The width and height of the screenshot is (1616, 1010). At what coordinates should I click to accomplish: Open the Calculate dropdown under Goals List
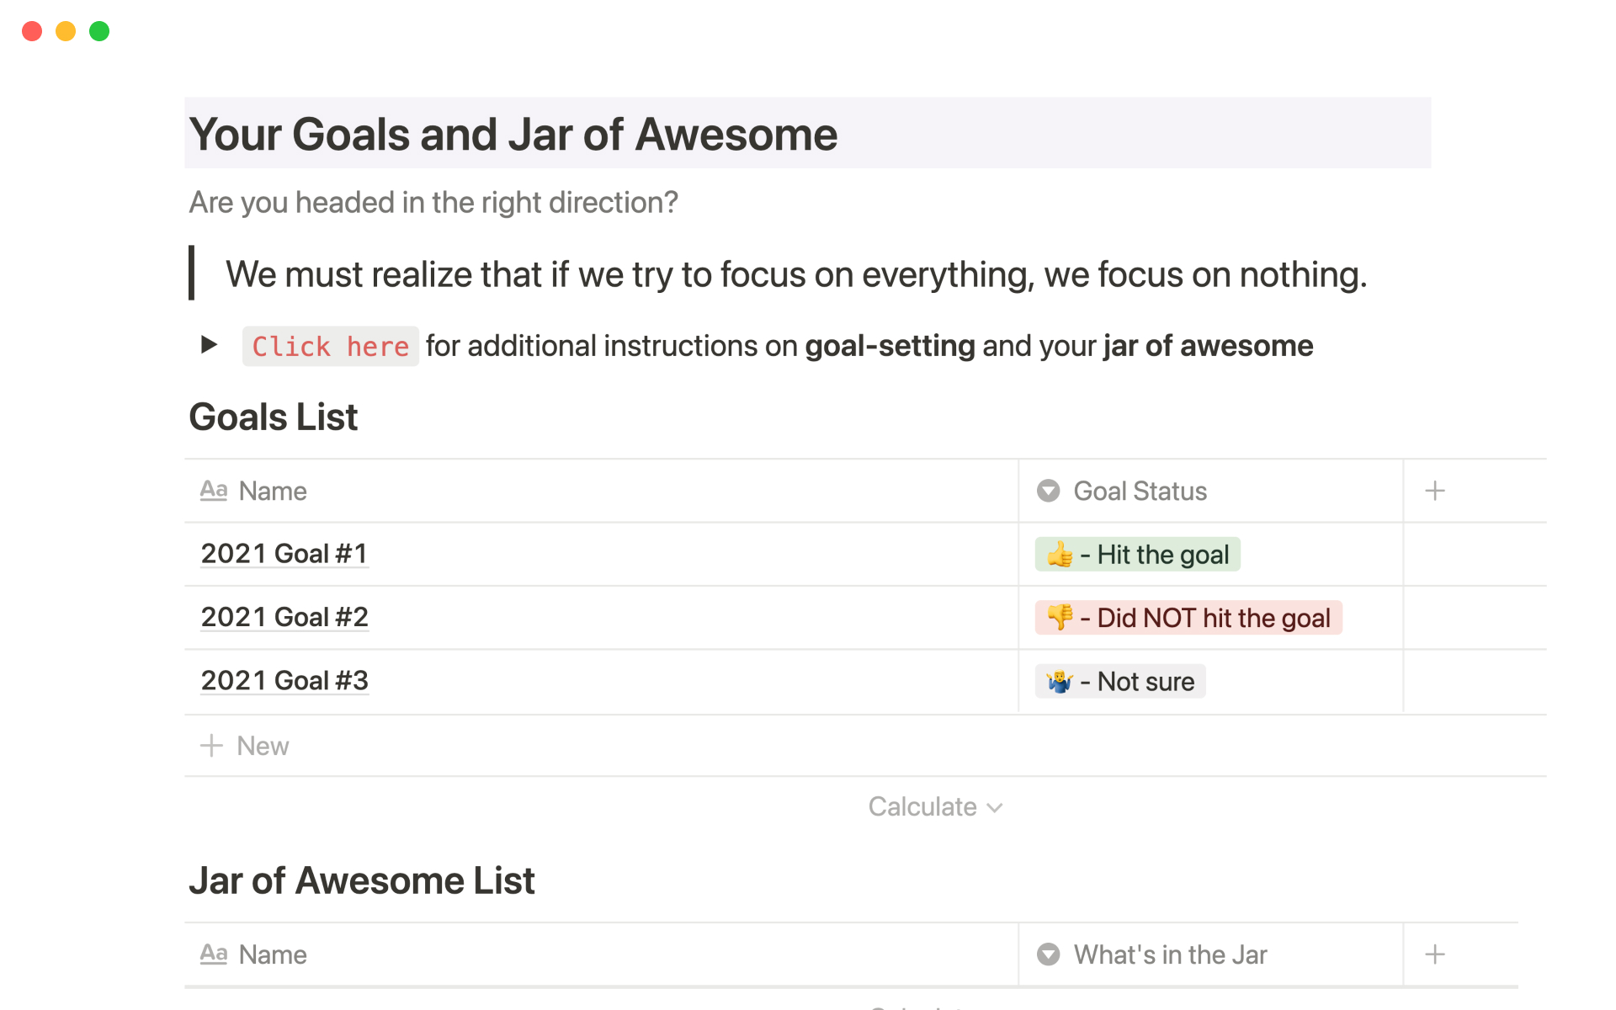click(x=935, y=807)
